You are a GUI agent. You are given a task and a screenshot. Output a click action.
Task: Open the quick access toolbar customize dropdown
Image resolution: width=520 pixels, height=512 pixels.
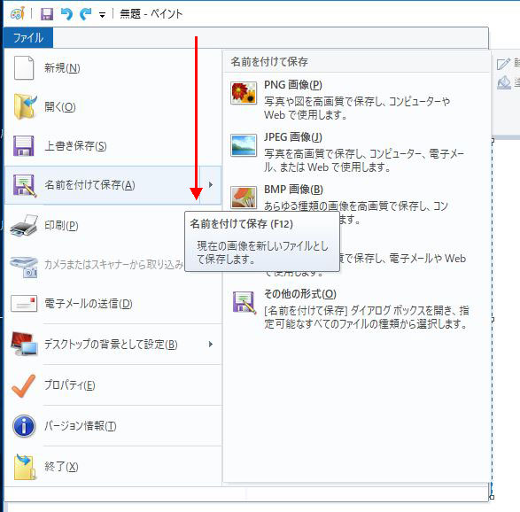coord(102,14)
